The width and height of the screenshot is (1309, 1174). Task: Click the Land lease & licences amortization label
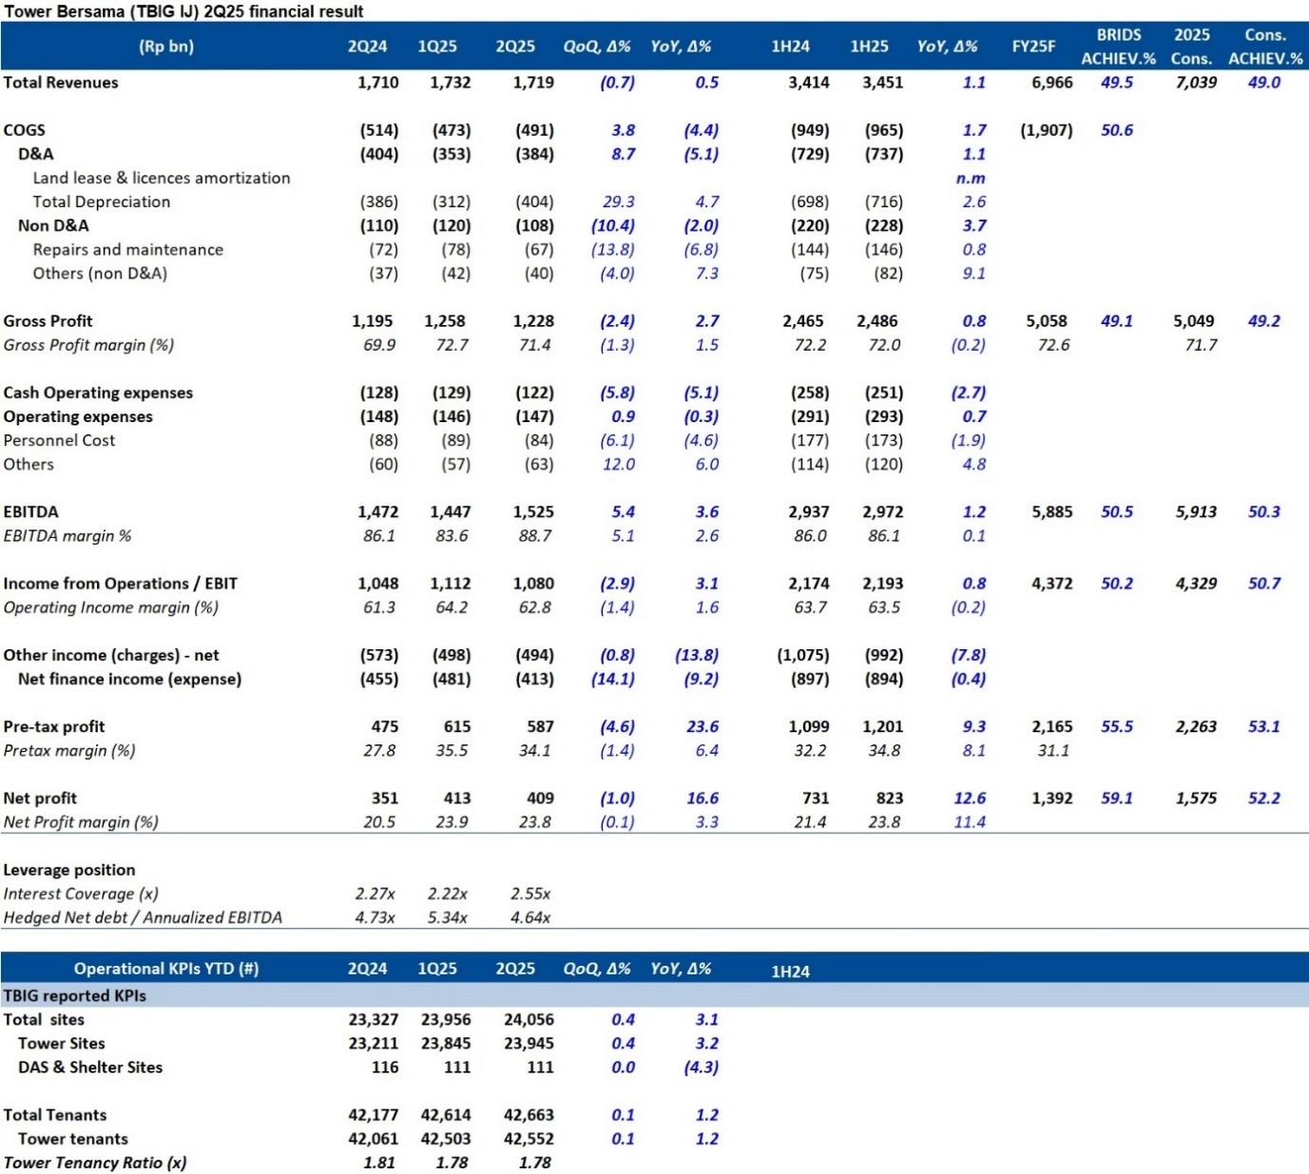coord(162,179)
